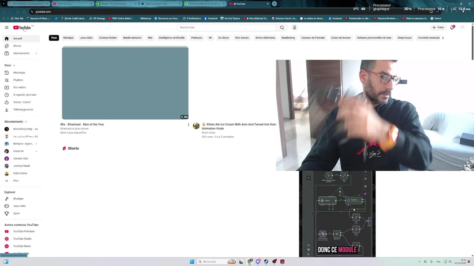Open Discord from the taskbar
This screenshot has height=266, width=474.
[258, 262]
